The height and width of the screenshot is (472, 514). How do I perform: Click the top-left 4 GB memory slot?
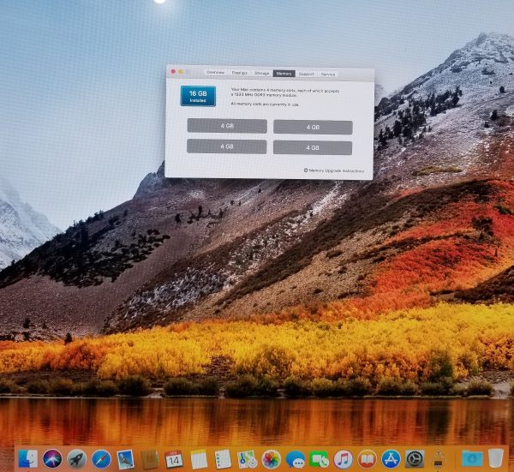pos(227,127)
